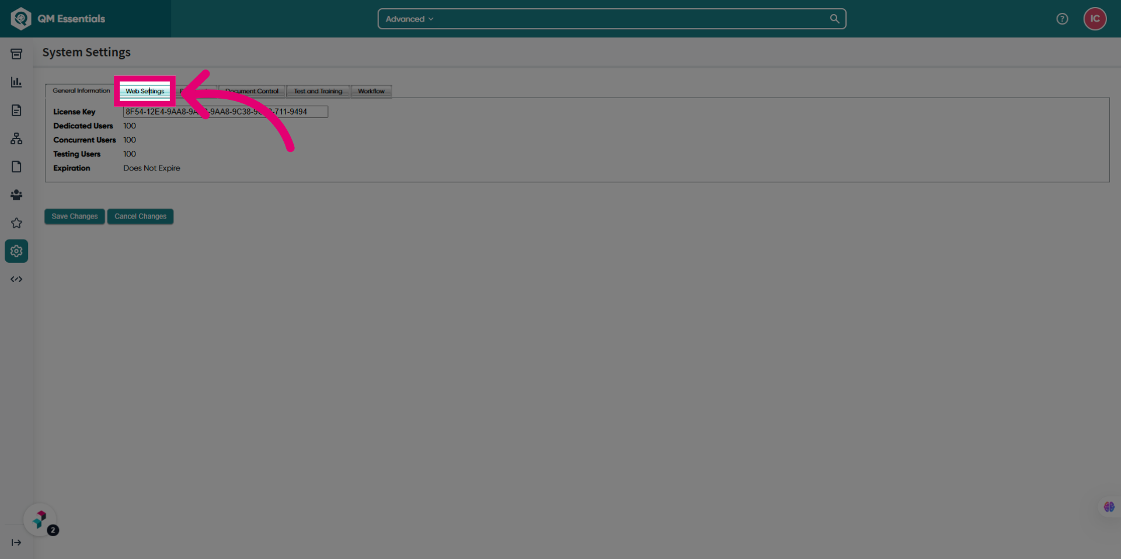Click the License Key input field

click(x=225, y=112)
